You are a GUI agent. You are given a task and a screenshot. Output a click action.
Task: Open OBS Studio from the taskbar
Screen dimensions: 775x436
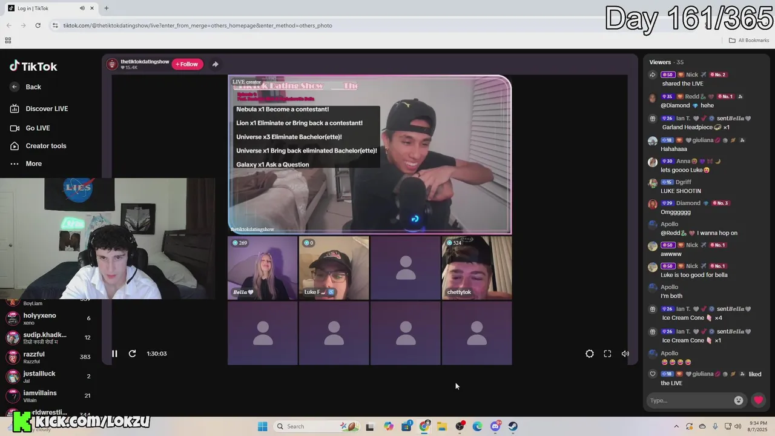460,426
